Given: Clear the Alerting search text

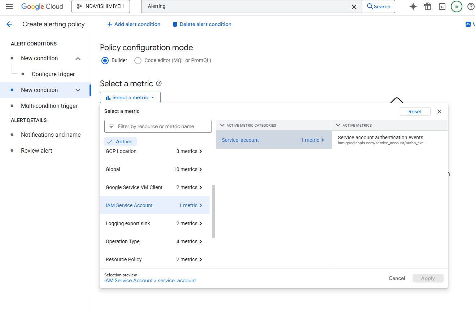Looking at the screenshot, I should click(x=354, y=6).
